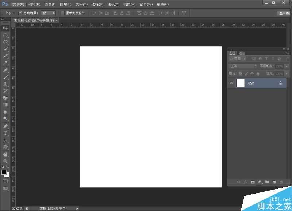Hide the 背景 layer with the eye icon
The width and height of the screenshot is (292, 211).
click(231, 83)
